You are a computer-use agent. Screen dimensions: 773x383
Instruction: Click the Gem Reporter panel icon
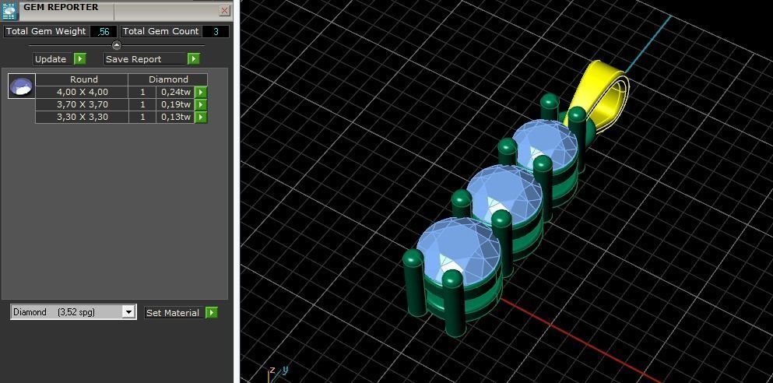(x=10, y=10)
